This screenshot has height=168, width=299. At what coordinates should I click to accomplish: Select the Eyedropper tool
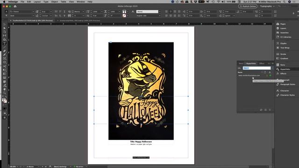tap(4, 85)
